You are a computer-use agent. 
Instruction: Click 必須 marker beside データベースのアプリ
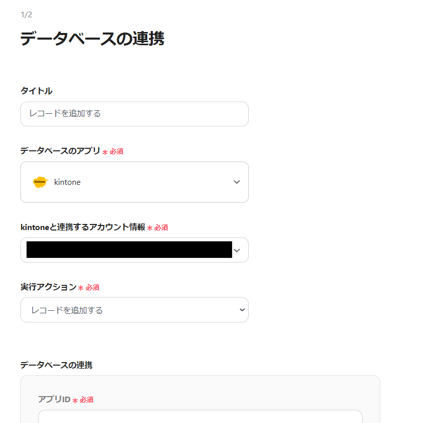coord(116,151)
